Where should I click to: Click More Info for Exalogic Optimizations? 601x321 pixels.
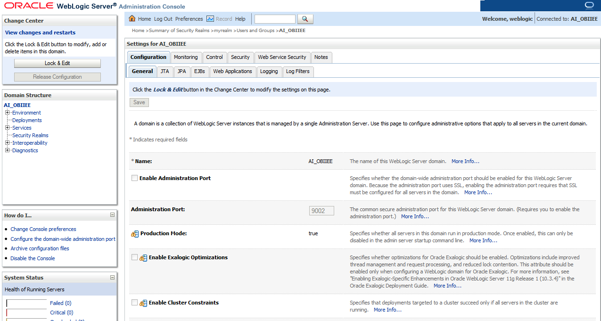pos(447,286)
